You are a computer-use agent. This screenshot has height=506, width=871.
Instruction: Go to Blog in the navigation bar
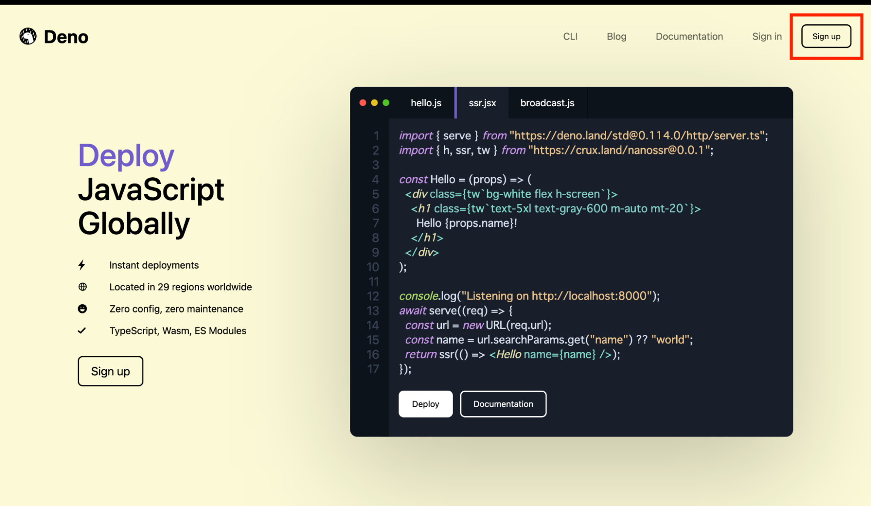pyautogui.click(x=616, y=37)
